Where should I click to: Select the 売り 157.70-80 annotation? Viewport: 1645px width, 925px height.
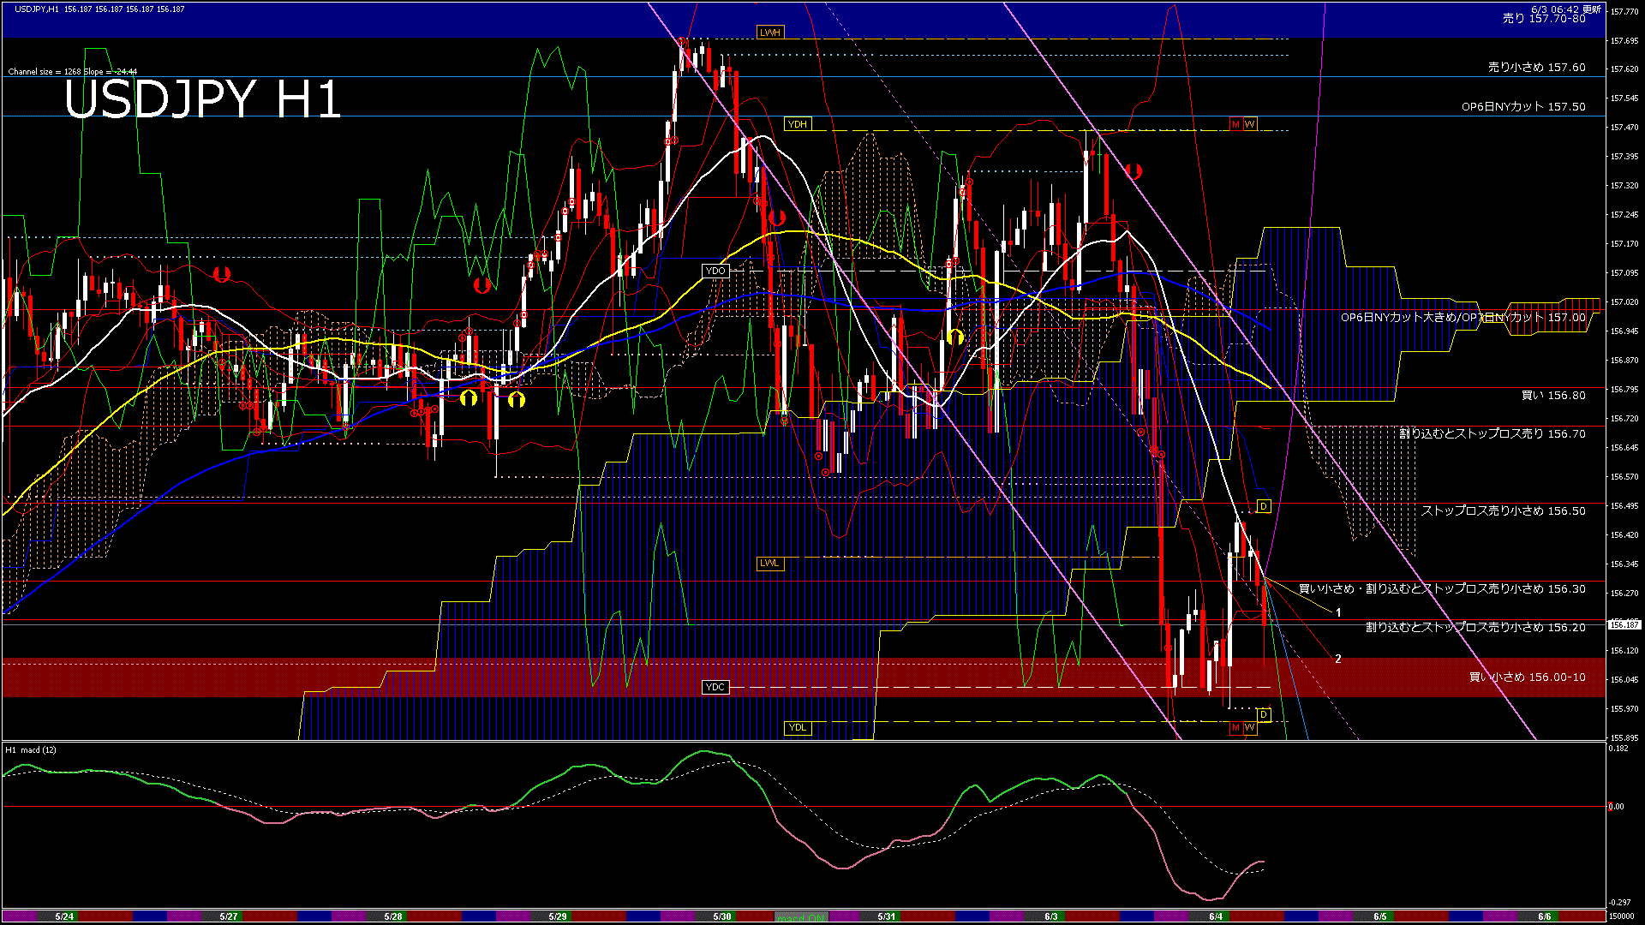[x=1545, y=18]
